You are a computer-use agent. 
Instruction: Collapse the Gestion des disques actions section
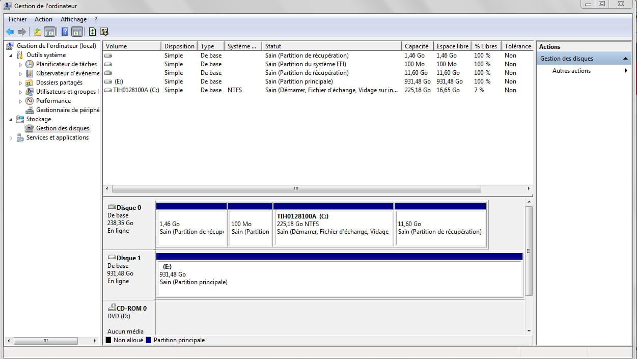[x=625, y=59]
